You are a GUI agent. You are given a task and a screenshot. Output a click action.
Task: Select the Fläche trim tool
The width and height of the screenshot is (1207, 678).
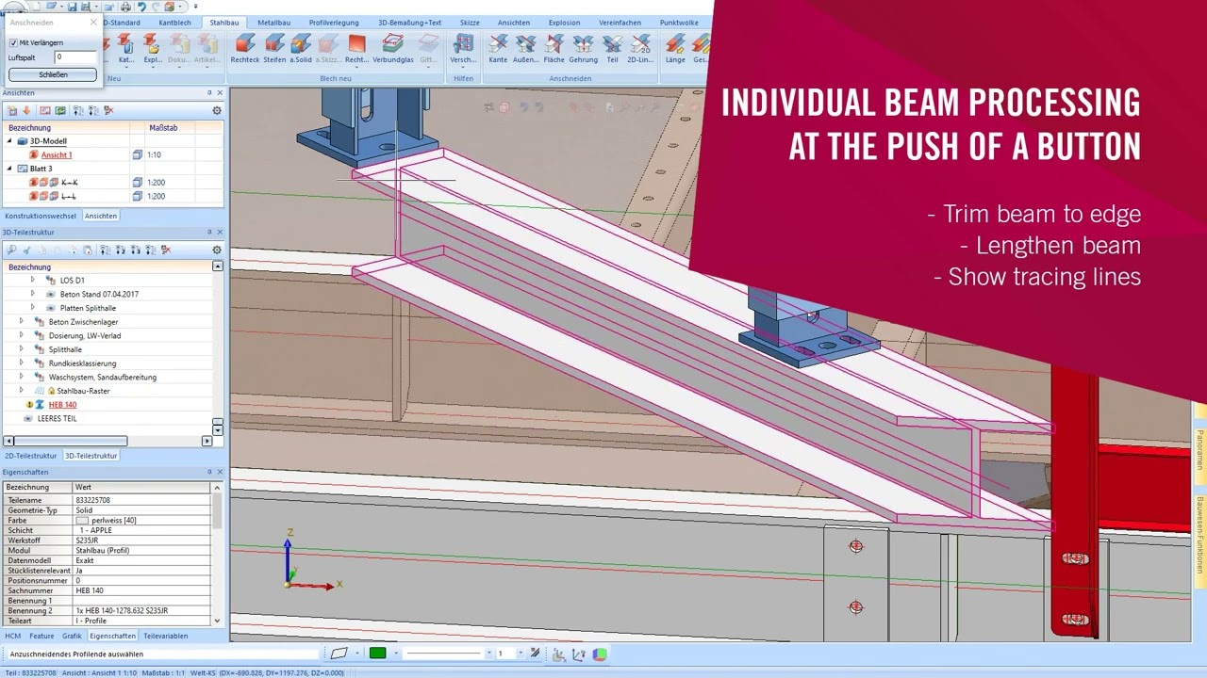coord(554,49)
